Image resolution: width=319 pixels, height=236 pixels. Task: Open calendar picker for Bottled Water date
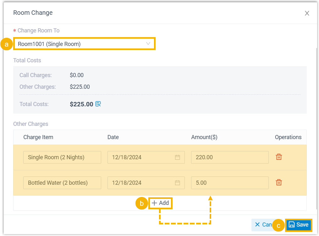178,183
